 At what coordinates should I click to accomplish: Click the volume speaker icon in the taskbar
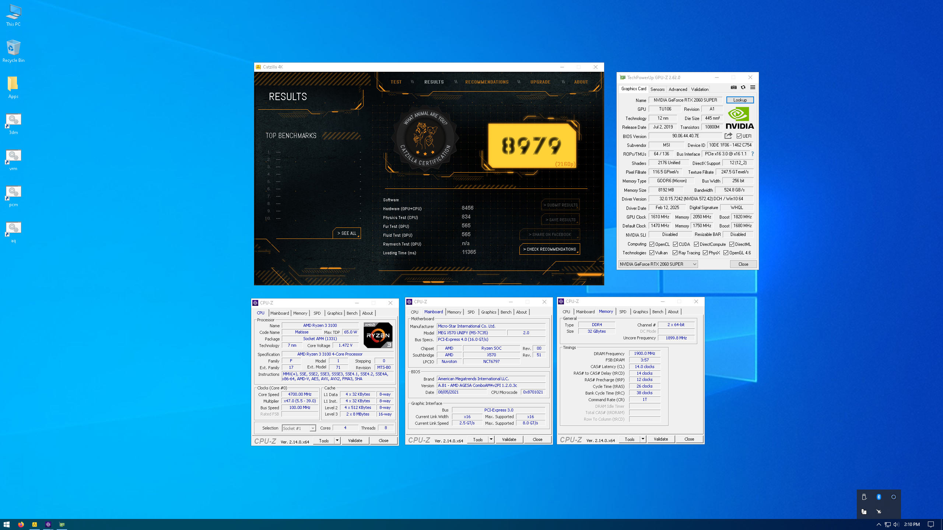pyautogui.click(x=896, y=524)
